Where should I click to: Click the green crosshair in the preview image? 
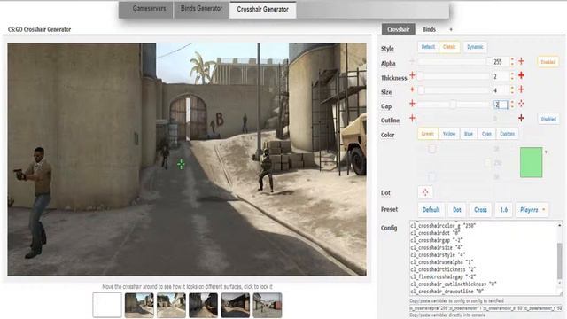pos(181,164)
